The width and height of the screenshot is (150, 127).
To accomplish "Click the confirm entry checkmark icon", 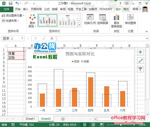I will (44, 38).
